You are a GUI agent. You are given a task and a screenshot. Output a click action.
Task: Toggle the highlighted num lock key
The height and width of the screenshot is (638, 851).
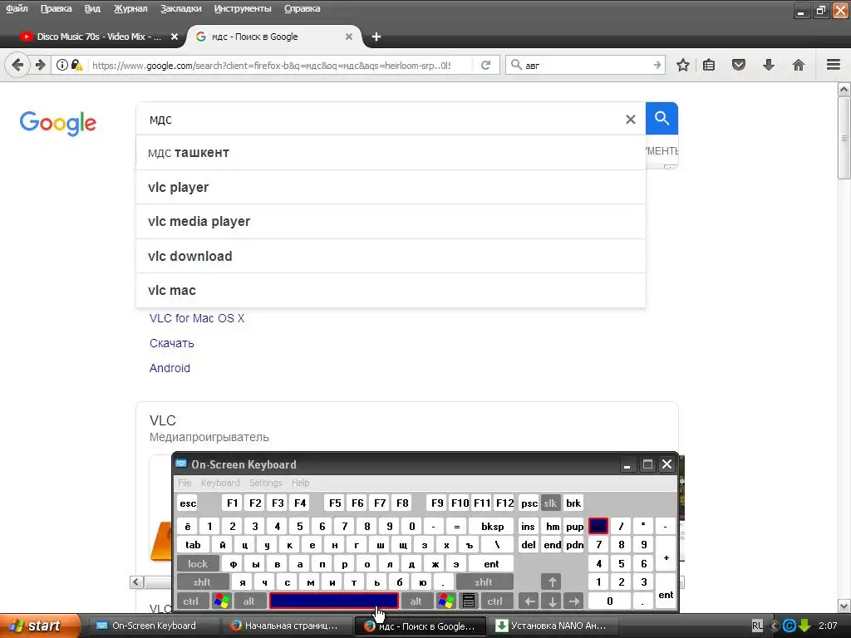(x=598, y=526)
